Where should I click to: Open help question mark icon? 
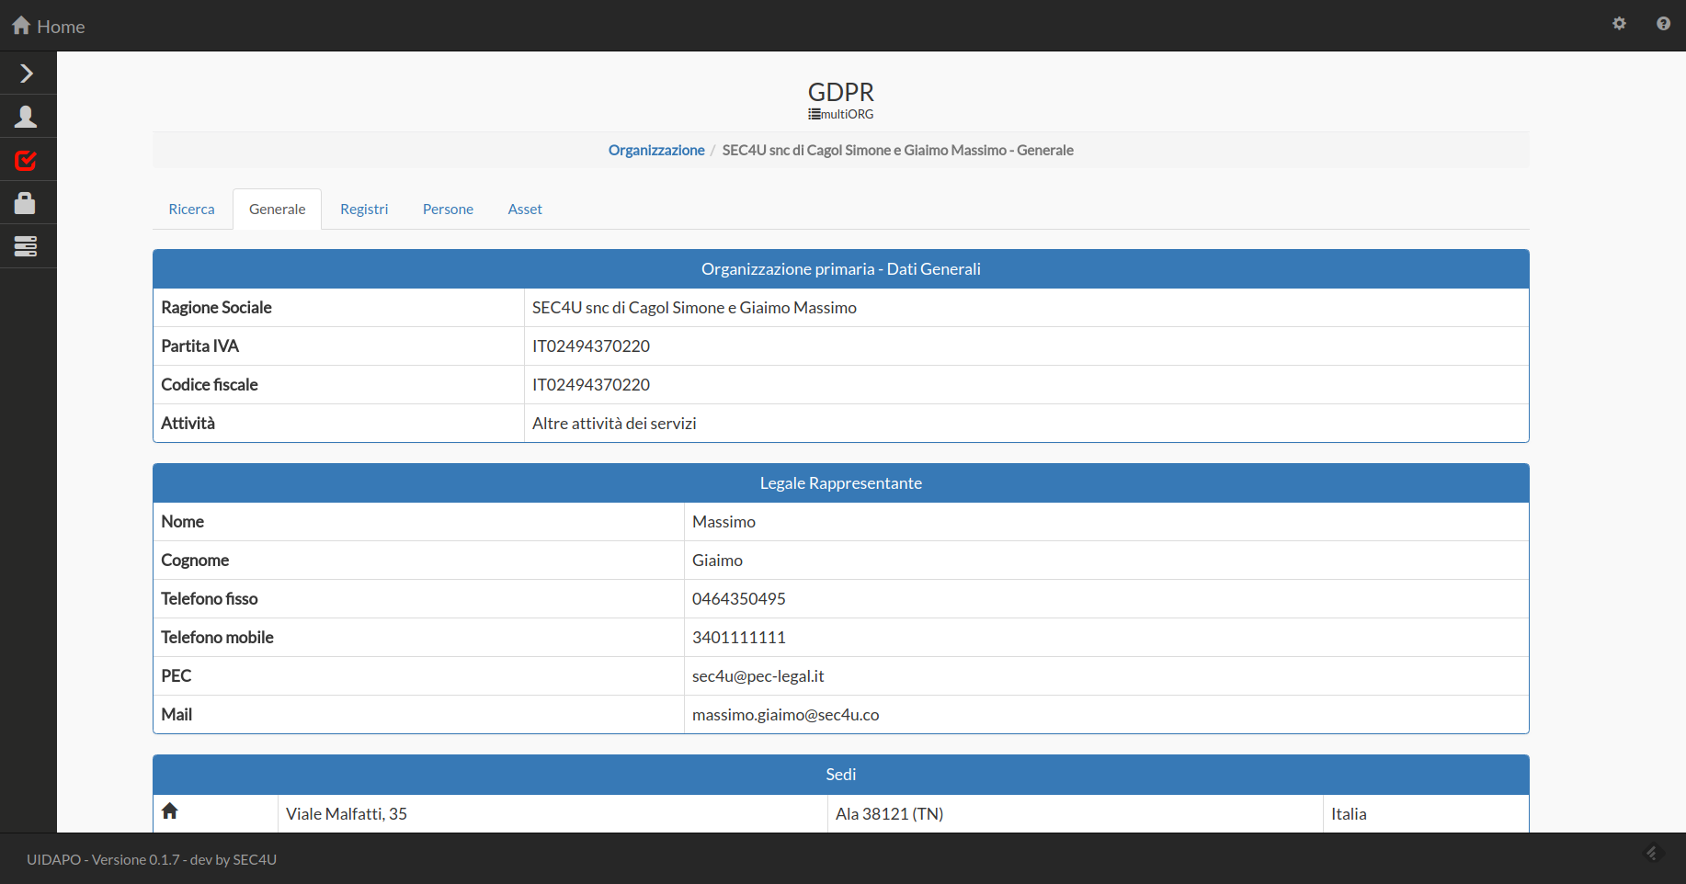1663,24
